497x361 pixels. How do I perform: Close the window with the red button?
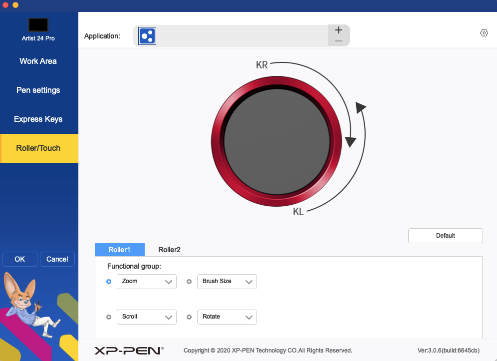point(5,5)
